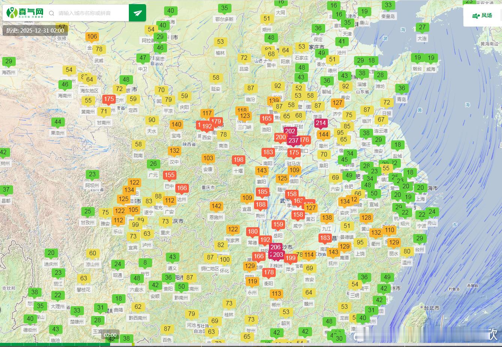Select the 58 marker above 延安
502x347 pixels.
pos(216,78)
